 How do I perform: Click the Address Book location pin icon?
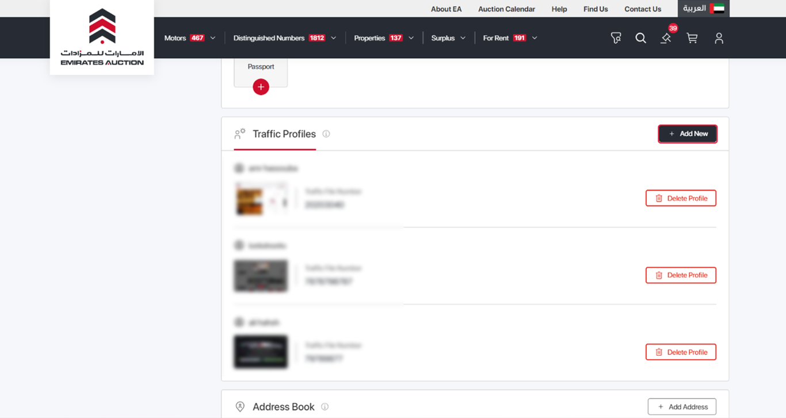(239, 406)
